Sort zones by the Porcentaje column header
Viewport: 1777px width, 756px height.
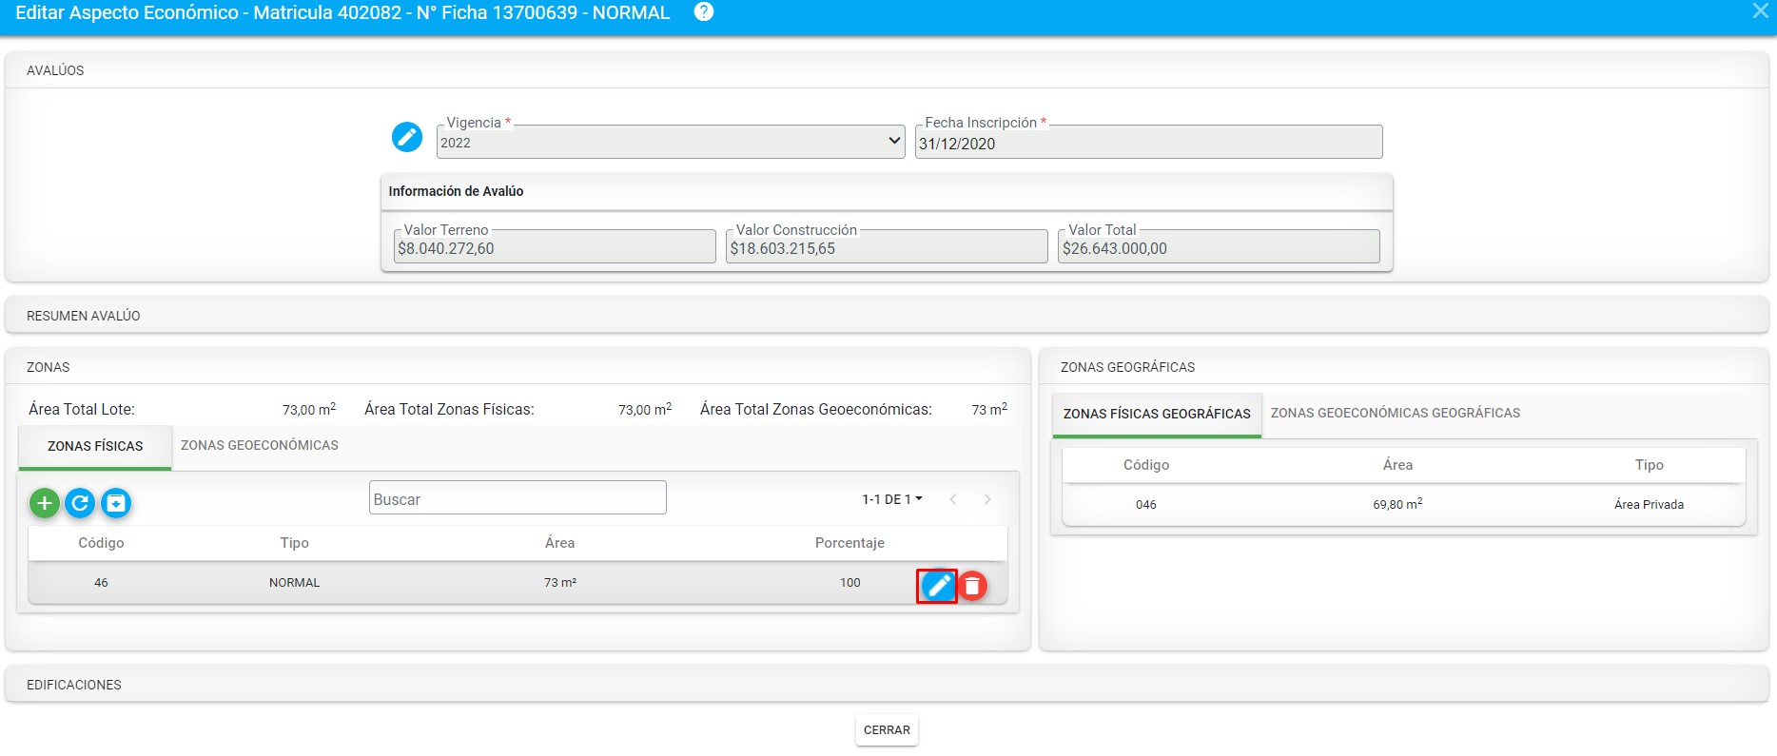(849, 543)
